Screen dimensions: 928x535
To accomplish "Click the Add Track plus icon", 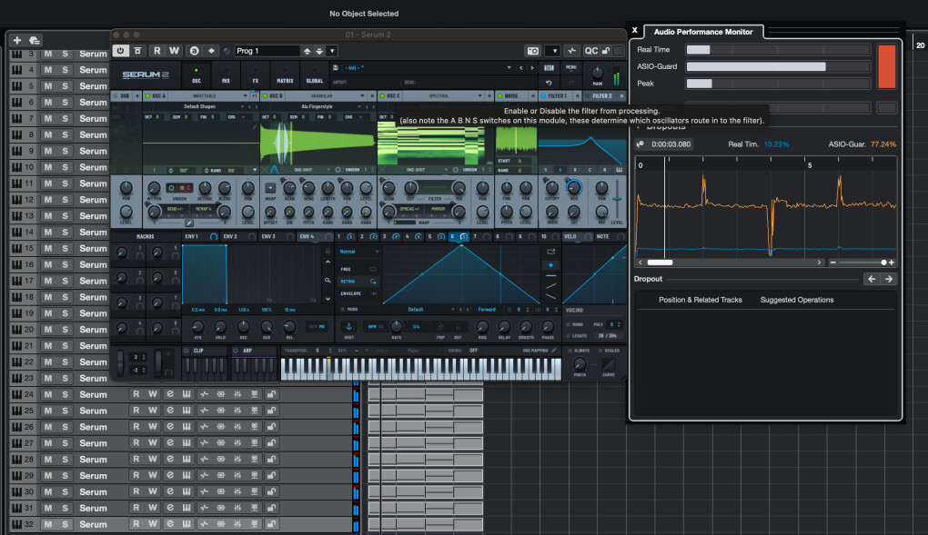I will pos(16,40).
